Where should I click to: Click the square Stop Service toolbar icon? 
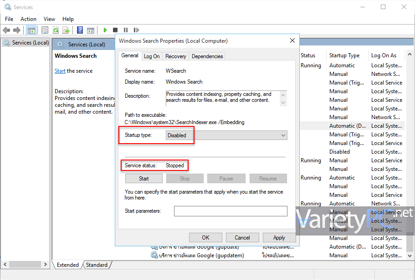coord(115,30)
